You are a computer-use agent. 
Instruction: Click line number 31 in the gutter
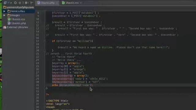(37, 85)
